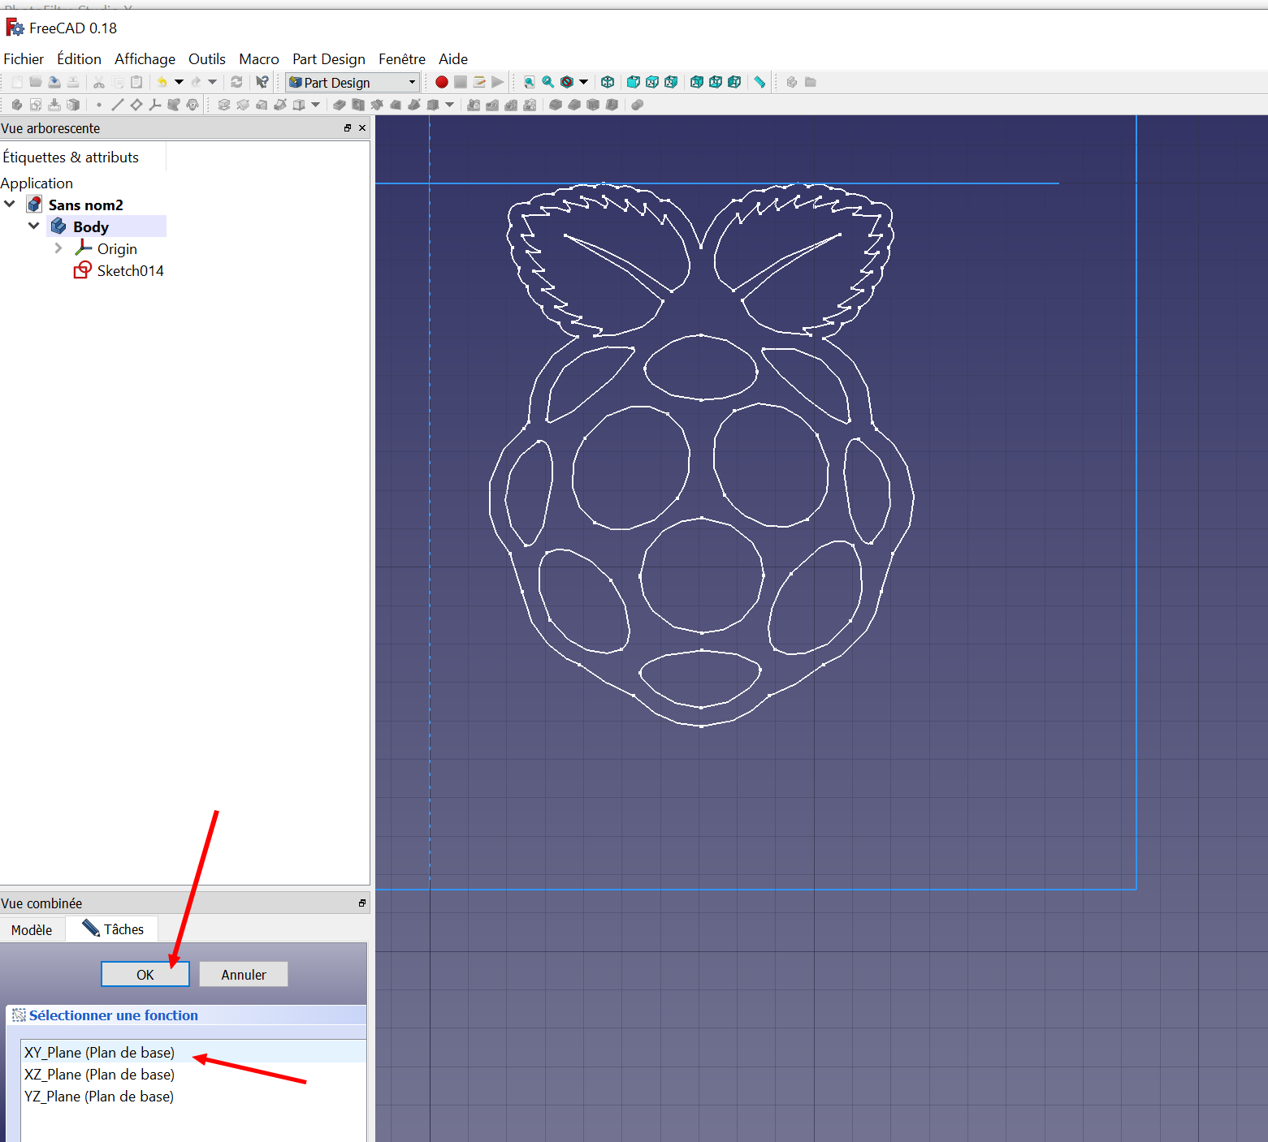The width and height of the screenshot is (1268, 1142).
Task: Open the Undo history dropdown arrow
Action: pyautogui.click(x=179, y=82)
